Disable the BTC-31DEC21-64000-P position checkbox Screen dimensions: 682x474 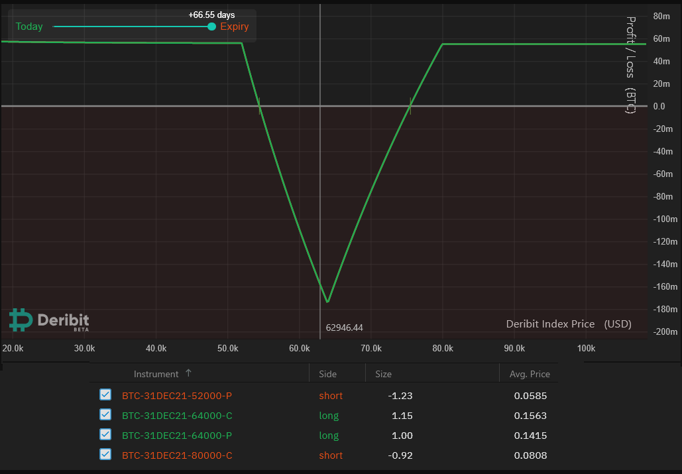[105, 435]
